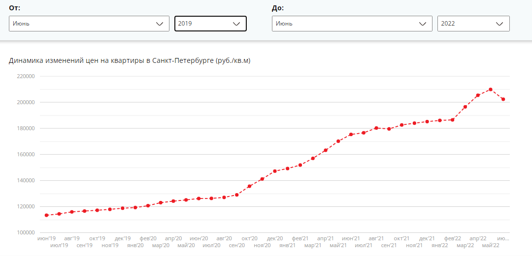Click the chart title about Санкт-Петербург prices
This screenshot has height=256, width=532.
coord(130,61)
